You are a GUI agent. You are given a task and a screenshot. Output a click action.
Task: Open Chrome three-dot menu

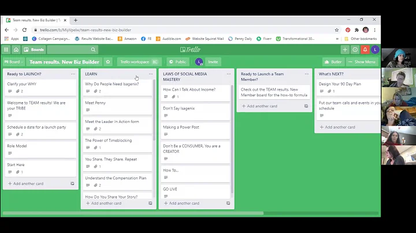[x=374, y=30]
